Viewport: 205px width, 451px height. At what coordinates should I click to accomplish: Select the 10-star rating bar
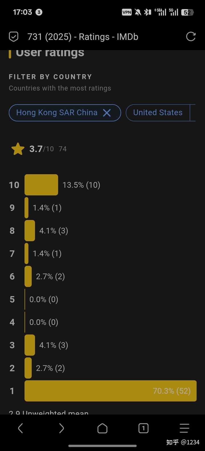41,185
